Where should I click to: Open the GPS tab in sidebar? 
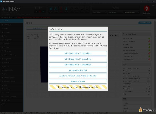[12, 74]
